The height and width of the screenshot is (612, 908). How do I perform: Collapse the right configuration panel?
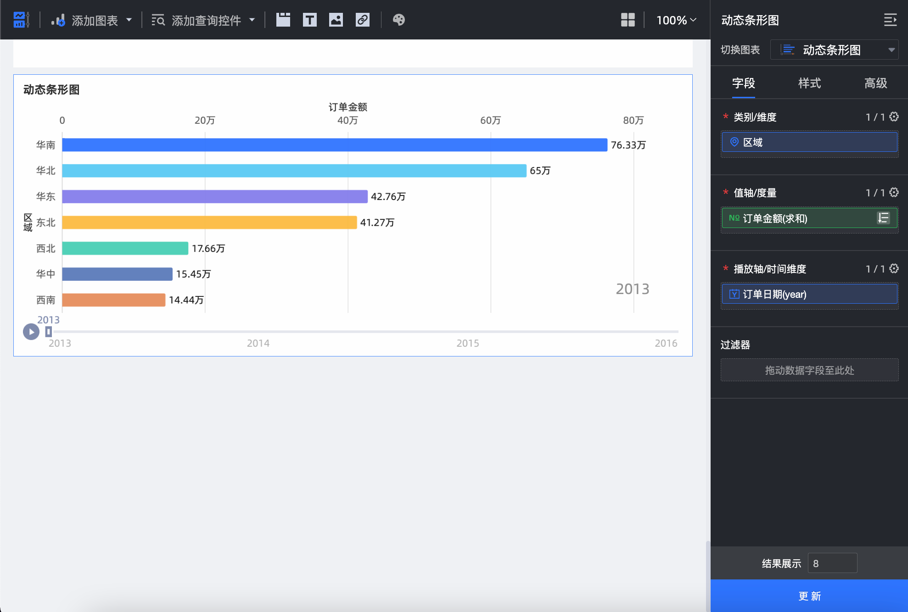pos(890,20)
